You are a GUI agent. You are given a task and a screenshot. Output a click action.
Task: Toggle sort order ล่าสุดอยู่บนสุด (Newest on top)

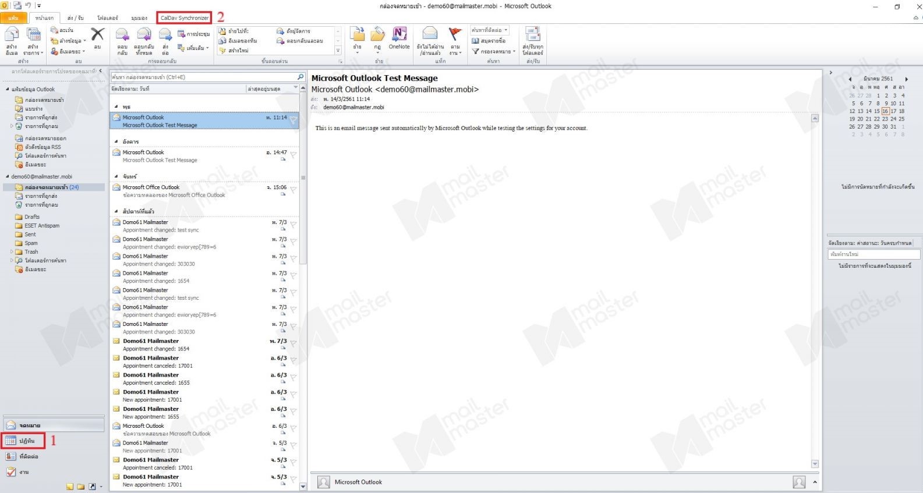click(x=273, y=88)
